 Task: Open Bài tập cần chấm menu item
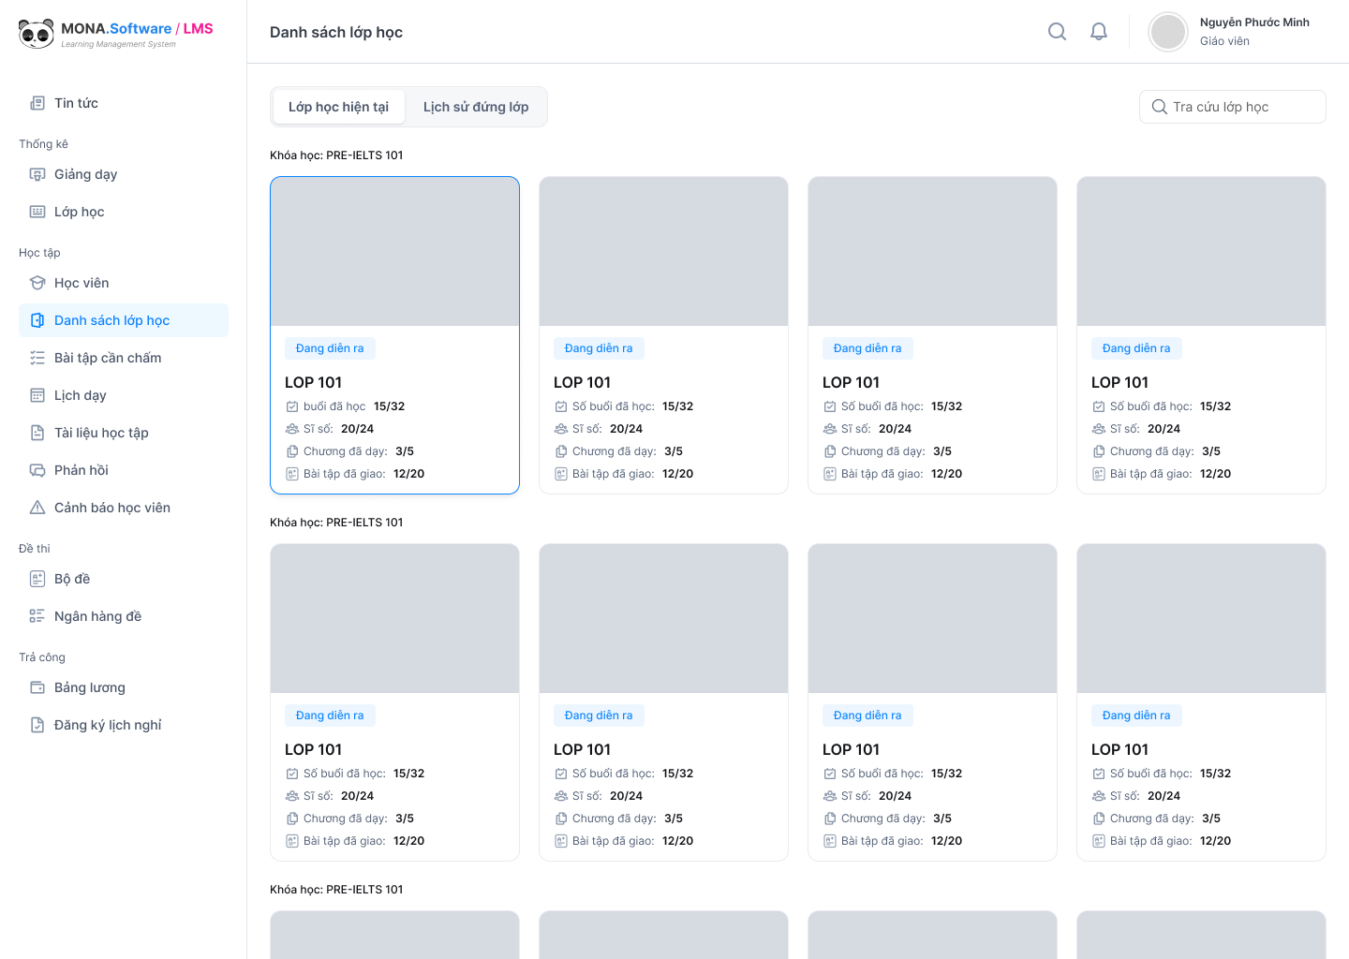tap(108, 358)
